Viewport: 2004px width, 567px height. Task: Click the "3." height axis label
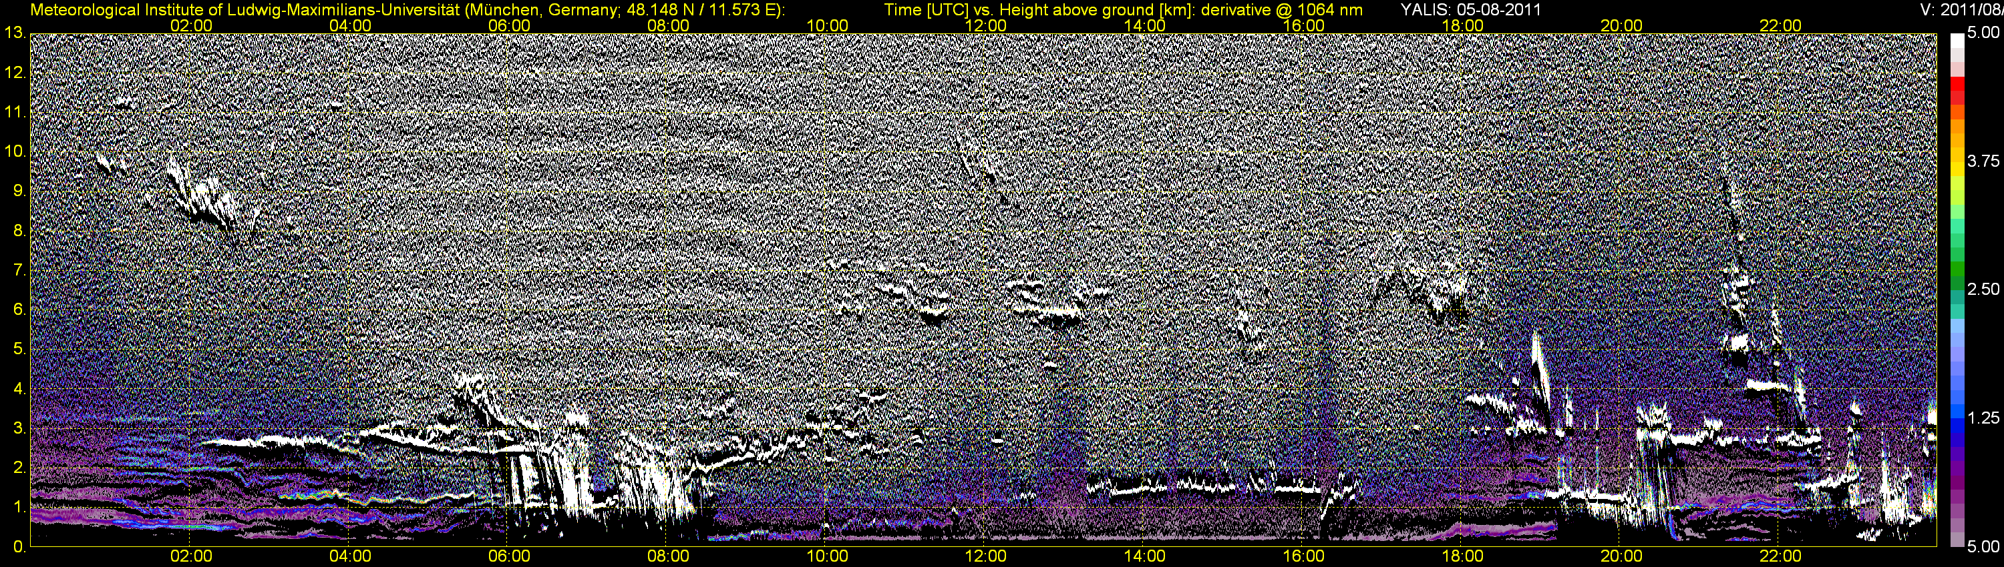(x=19, y=428)
